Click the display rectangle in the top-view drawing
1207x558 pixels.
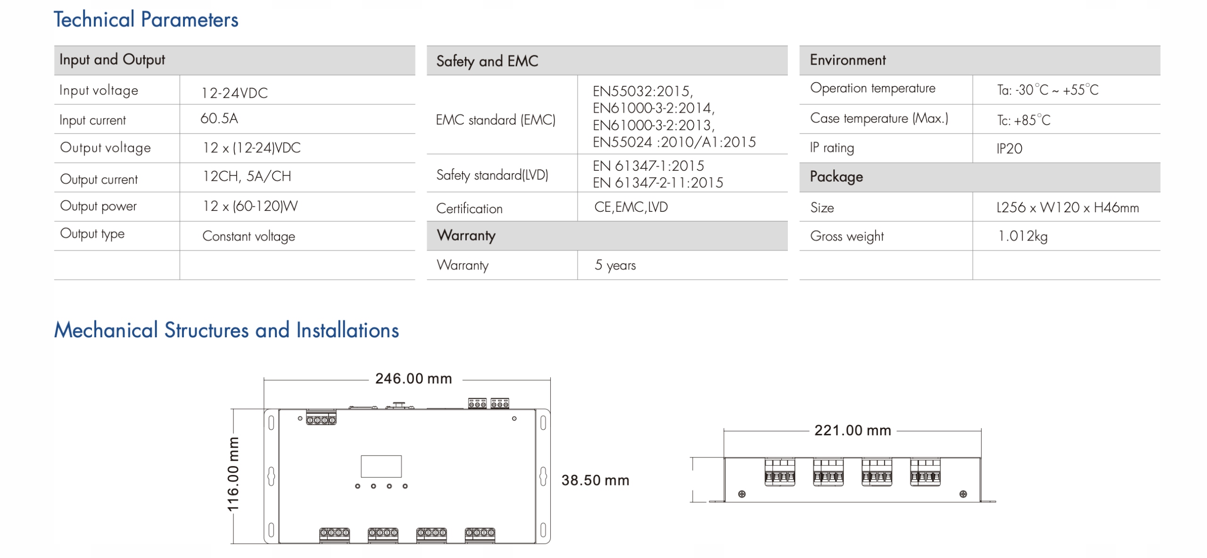pyautogui.click(x=381, y=466)
